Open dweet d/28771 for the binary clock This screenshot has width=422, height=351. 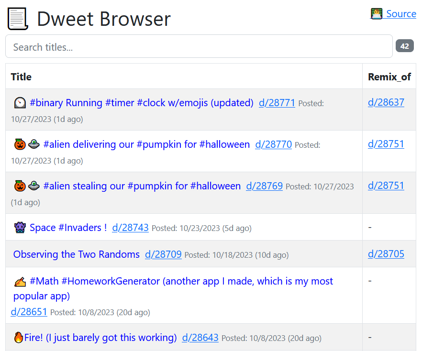point(277,102)
